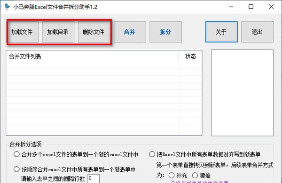Image resolution: width=282 pixels, height=183 pixels.
Task: Click the 加载文件 button
Action: click(x=23, y=32)
